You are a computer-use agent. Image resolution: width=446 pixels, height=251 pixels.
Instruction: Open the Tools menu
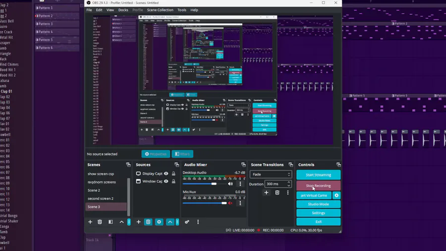[x=182, y=10]
